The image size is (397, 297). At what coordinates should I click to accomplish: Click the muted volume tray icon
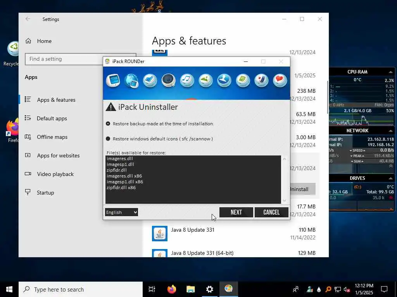(347, 289)
